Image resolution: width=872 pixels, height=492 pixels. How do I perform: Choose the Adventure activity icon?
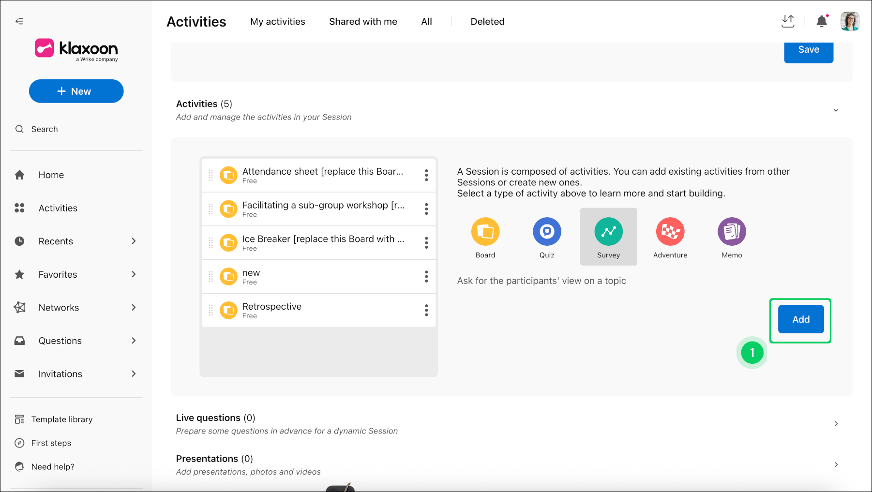click(x=670, y=232)
